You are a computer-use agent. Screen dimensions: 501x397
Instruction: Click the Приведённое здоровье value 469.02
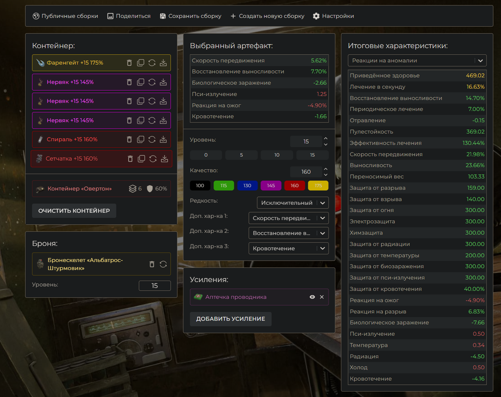pos(475,76)
